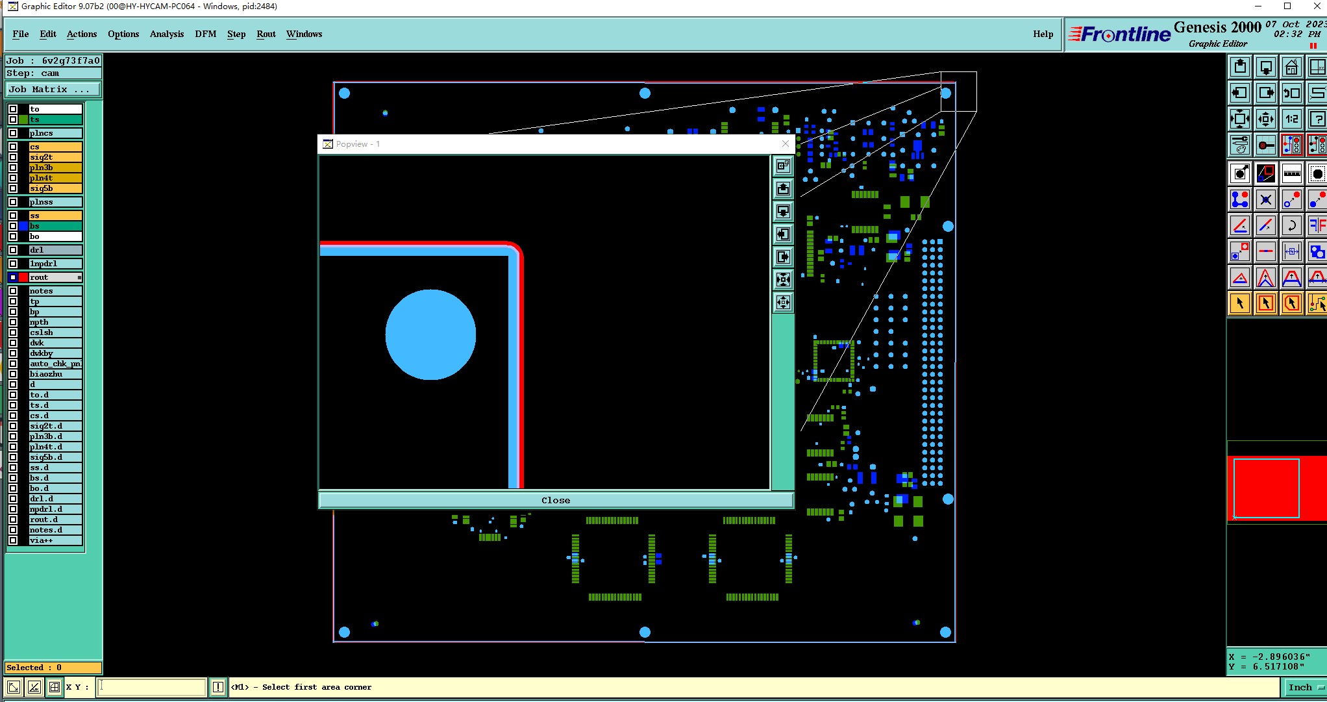
Task: Choose the plain arrow select tool
Action: pyautogui.click(x=1240, y=303)
